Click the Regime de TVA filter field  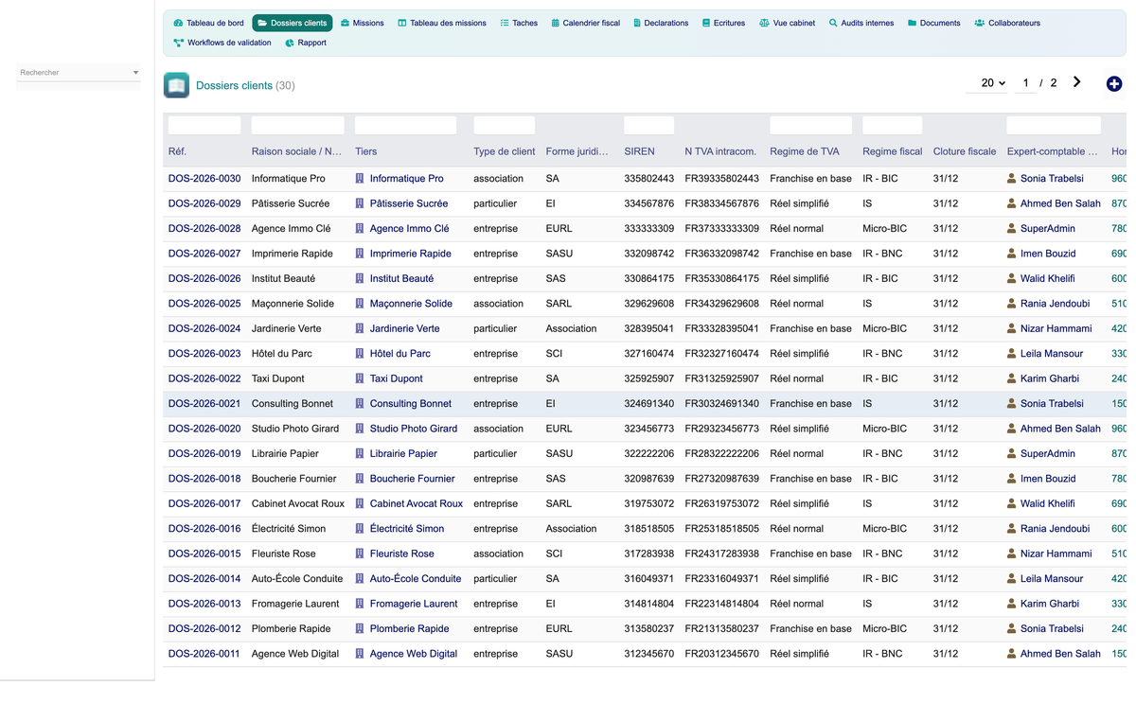pyautogui.click(x=810, y=125)
